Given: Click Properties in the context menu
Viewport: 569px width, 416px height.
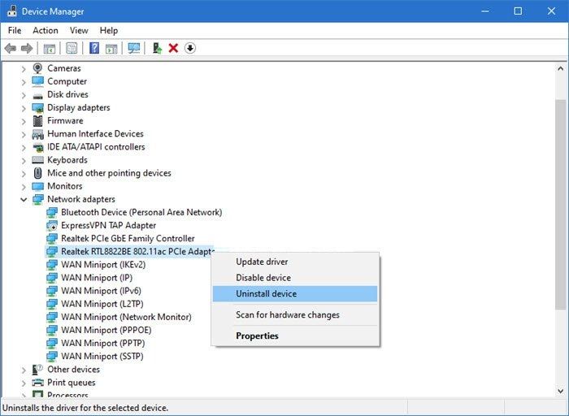Looking at the screenshot, I should coord(257,336).
